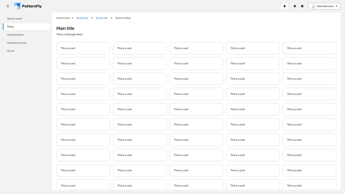Open the notifications bell
The width and height of the screenshot is (345, 194).
tap(285, 6)
